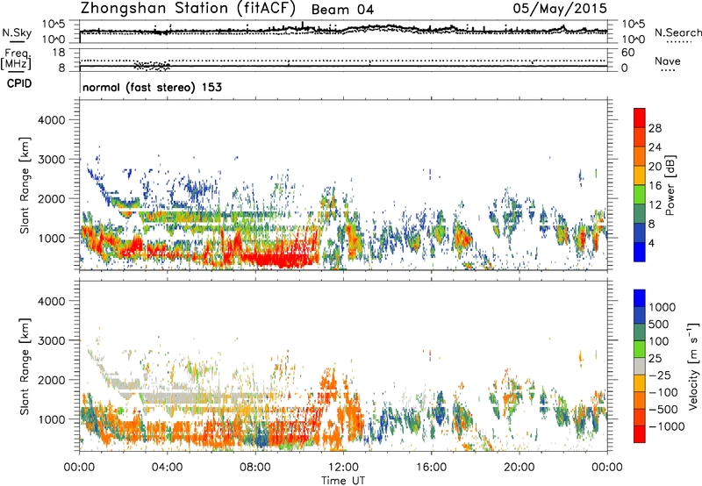
Task: Click the 'Time UT' axis label
Action: [343, 480]
